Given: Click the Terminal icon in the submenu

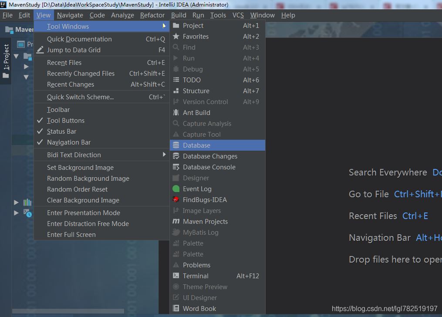Looking at the screenshot, I should pos(176,276).
